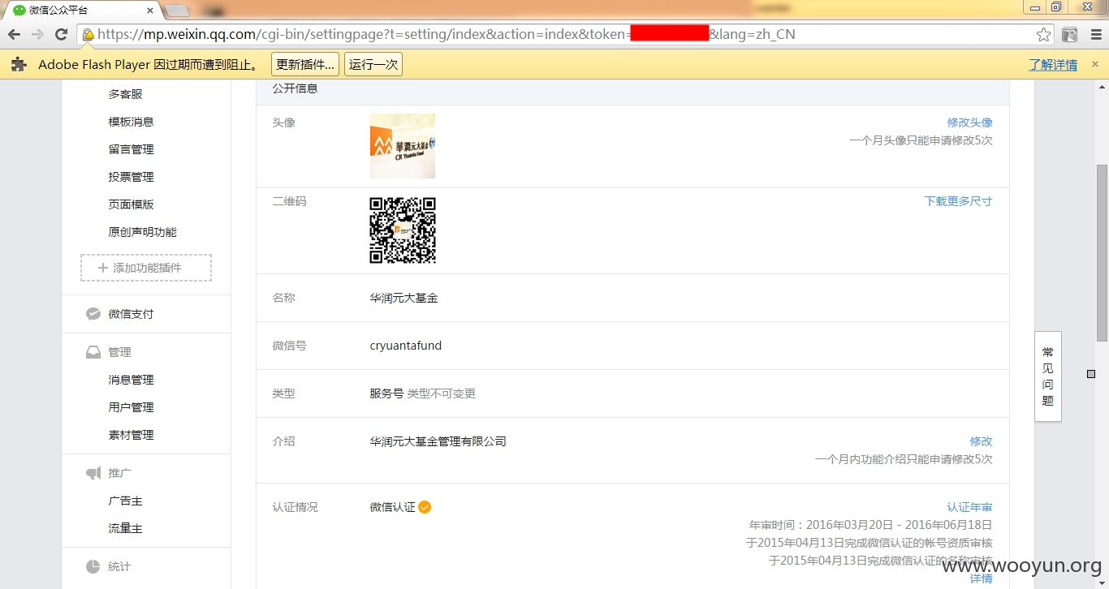Click the 服务号 account type text
The image size is (1109, 589).
[x=386, y=393]
